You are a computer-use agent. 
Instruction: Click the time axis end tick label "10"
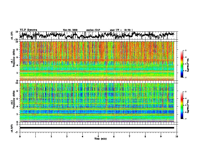[177, 136]
